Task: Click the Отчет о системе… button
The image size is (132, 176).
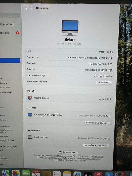Action: point(68,152)
